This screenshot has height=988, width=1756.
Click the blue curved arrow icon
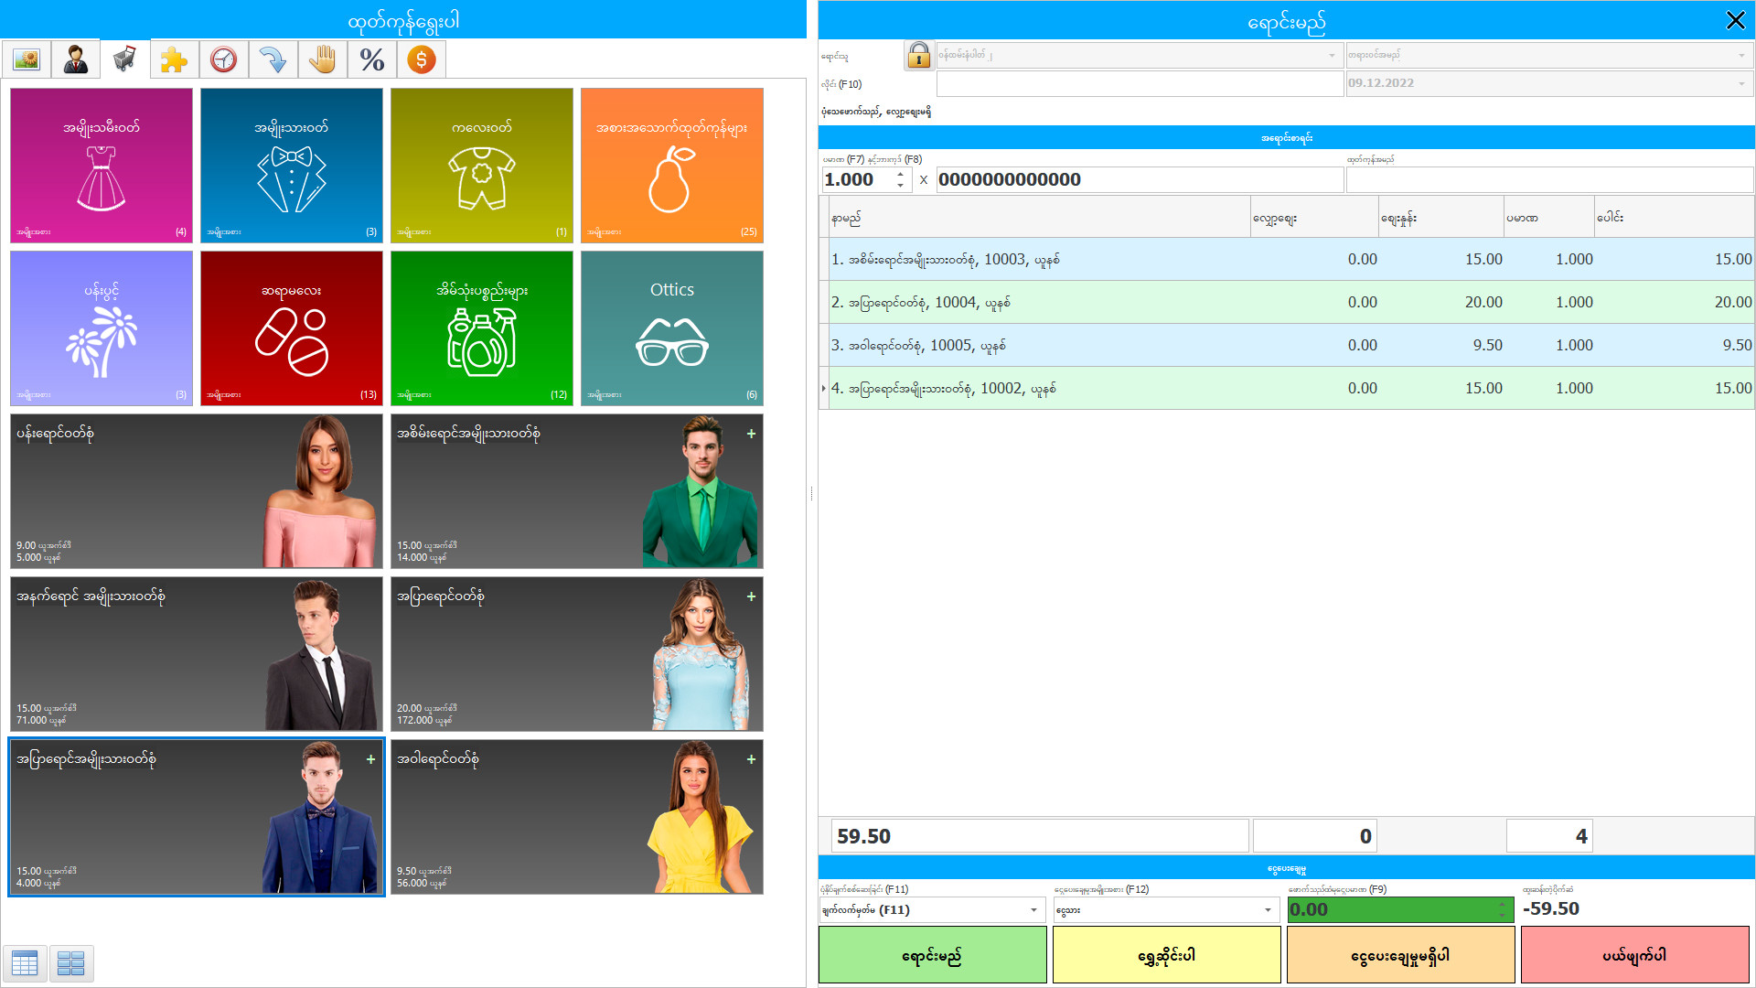273,60
